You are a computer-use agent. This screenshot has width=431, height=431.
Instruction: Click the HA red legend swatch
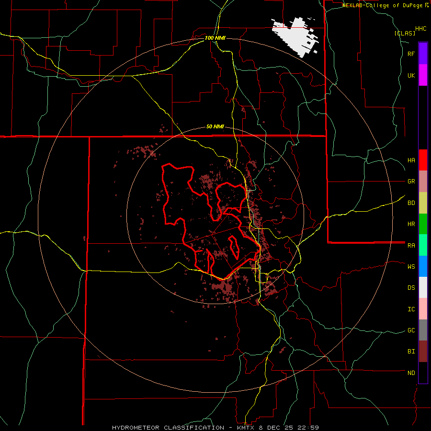point(423,160)
